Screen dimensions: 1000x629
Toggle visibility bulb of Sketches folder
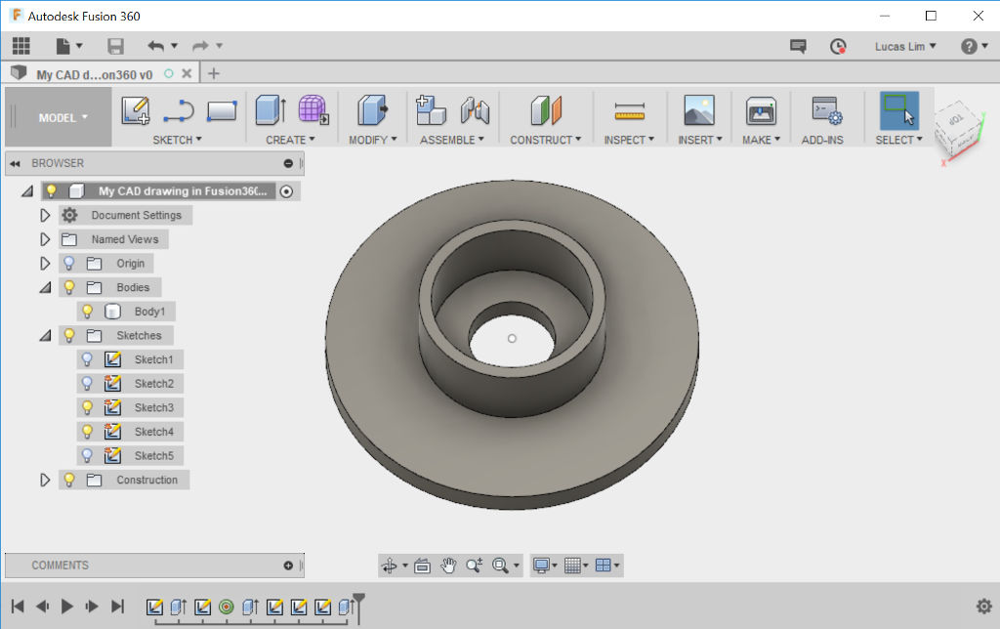click(x=69, y=335)
